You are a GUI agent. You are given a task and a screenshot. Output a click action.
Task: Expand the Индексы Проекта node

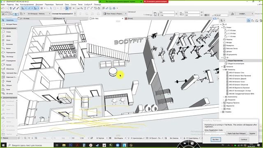pos(222,103)
